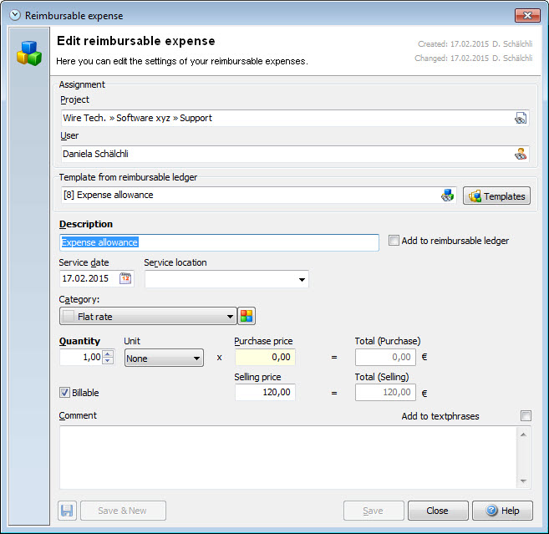The image size is (549, 534).
Task: Uncheck the Billable checkbox
Action: point(64,393)
